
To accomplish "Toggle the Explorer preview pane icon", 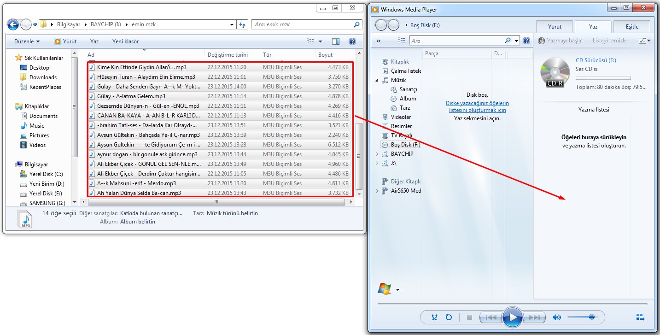I will [x=336, y=41].
